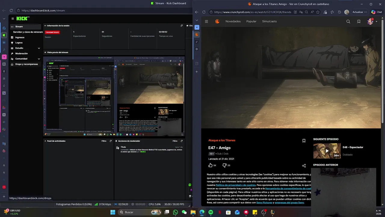The width and height of the screenshot is (385, 217).
Task: Open Simulcasts in Crunchyroll navigation
Action: point(269,21)
